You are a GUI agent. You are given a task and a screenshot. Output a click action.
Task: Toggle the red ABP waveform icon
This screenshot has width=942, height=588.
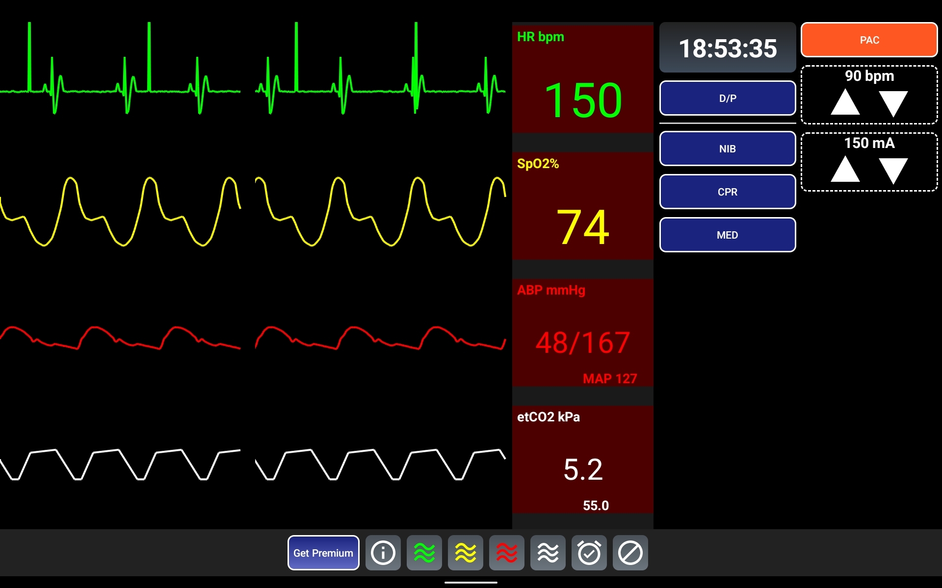tap(506, 553)
